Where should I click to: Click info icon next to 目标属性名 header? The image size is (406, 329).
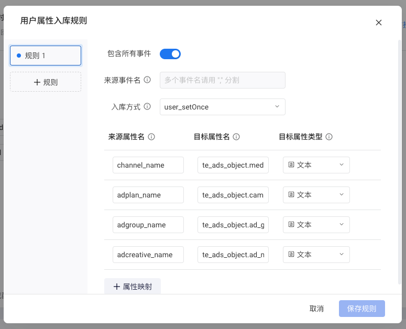(236, 137)
